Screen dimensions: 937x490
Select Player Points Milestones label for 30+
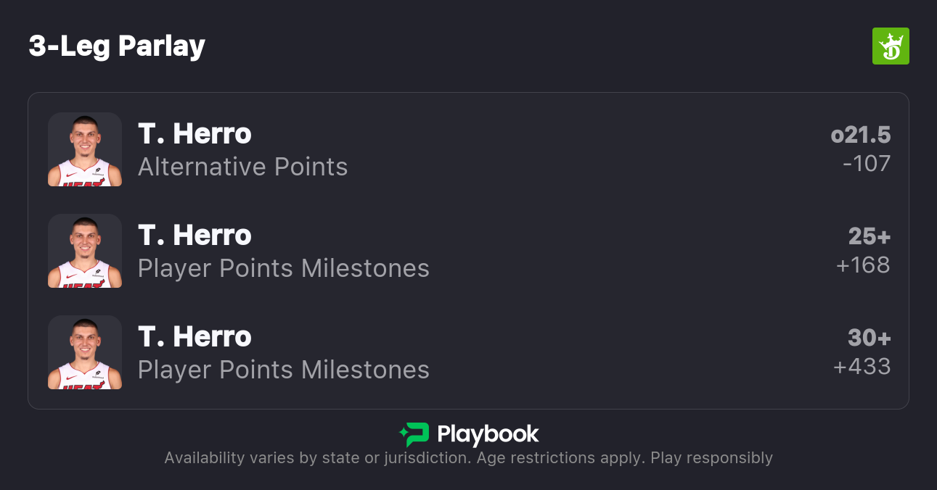283,370
